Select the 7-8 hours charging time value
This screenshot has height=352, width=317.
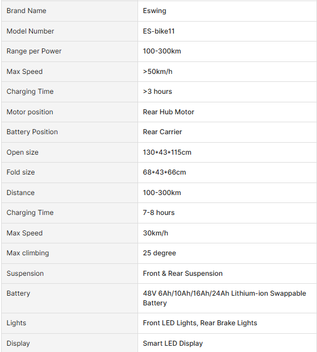[x=158, y=213]
